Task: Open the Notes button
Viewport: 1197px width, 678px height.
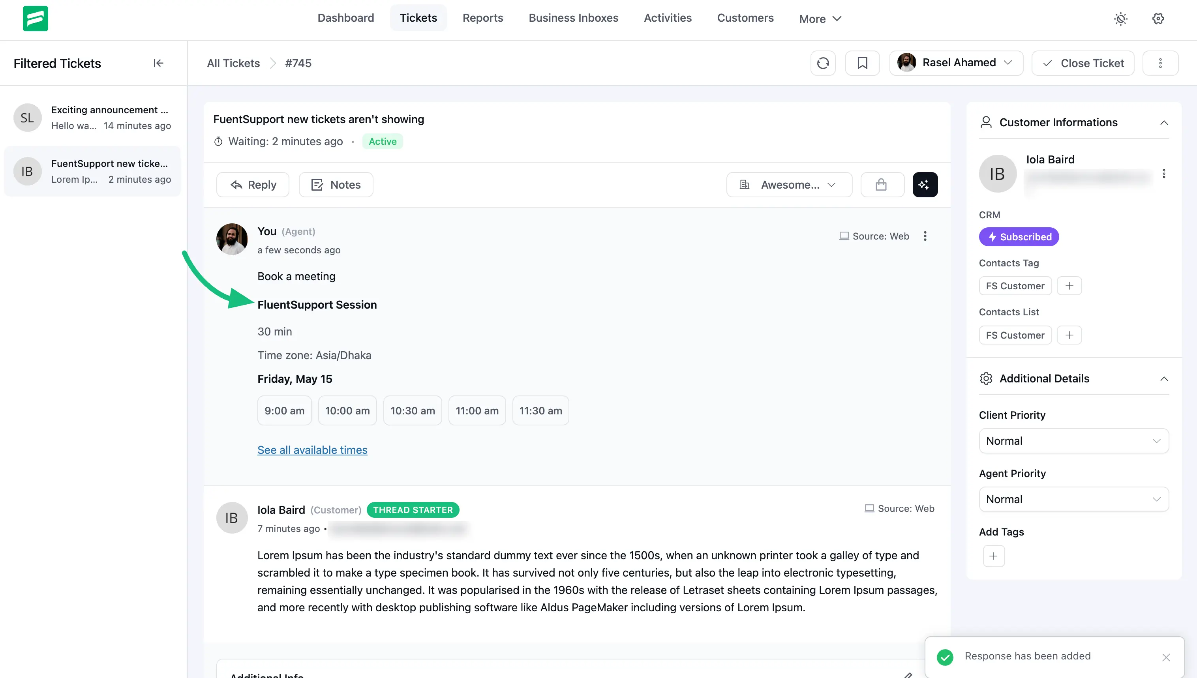Action: pyautogui.click(x=336, y=185)
